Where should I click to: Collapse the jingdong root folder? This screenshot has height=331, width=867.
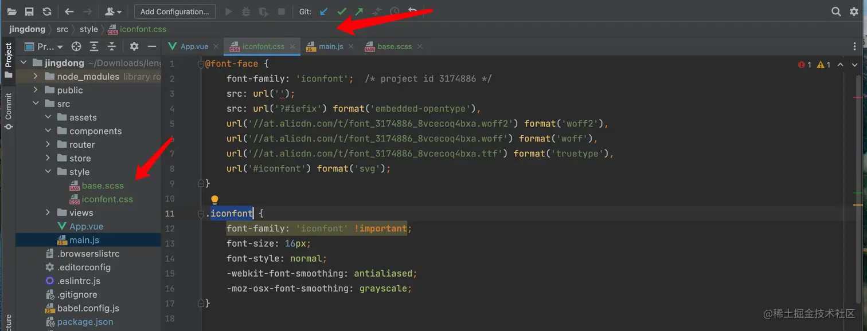(24, 63)
